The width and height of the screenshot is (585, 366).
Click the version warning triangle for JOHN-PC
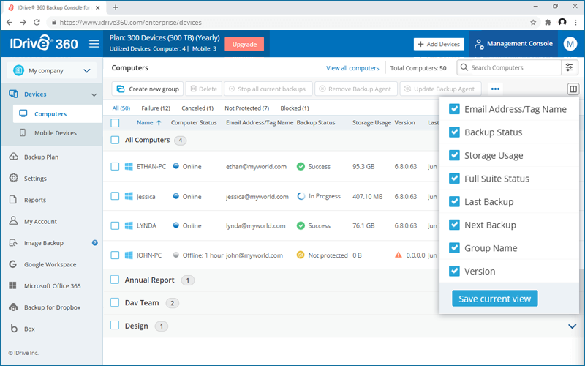tap(399, 255)
